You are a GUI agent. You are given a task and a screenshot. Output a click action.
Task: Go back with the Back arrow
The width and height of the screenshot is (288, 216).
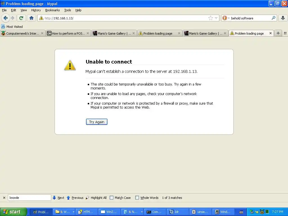[5, 18]
